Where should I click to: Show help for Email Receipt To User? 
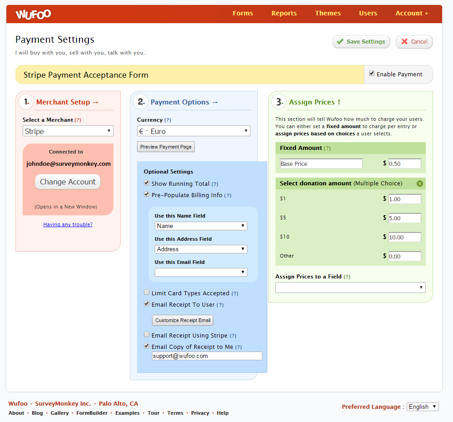[x=220, y=305]
